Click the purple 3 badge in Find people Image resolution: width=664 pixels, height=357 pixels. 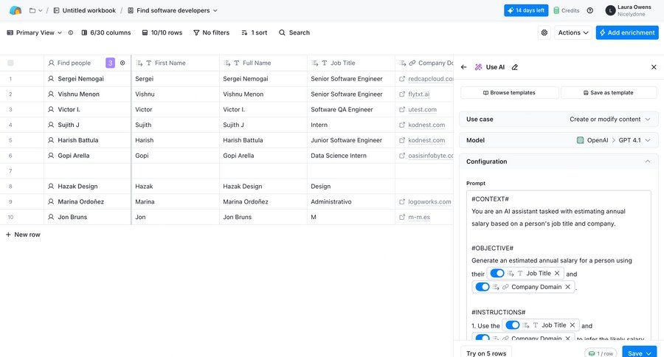(x=110, y=63)
